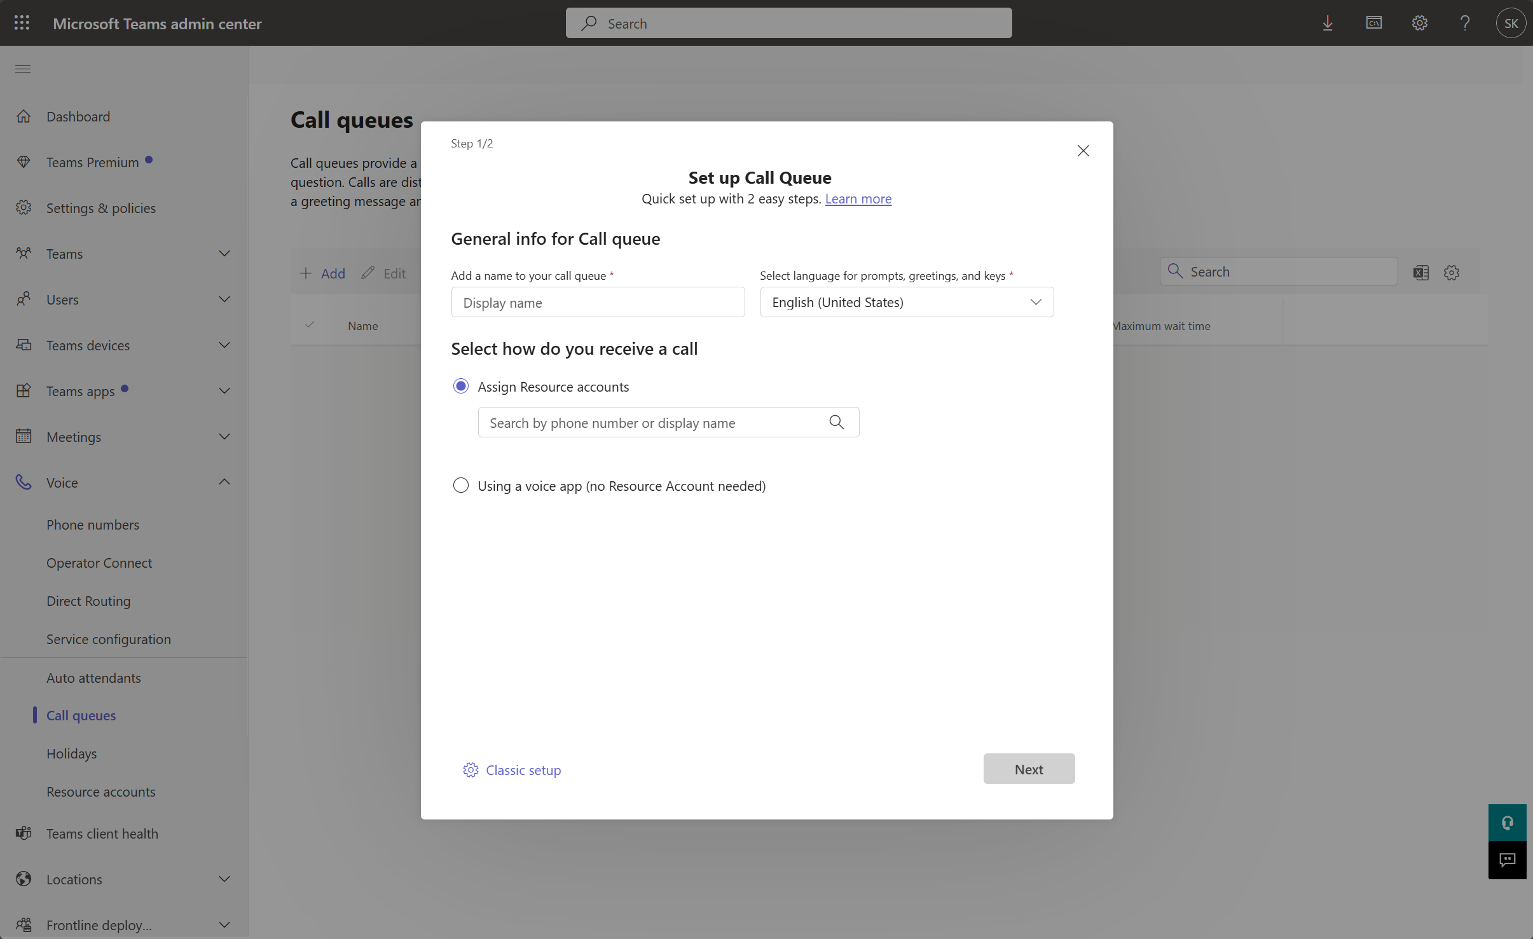
Task: Click the Locations globe icon
Action: 24,879
